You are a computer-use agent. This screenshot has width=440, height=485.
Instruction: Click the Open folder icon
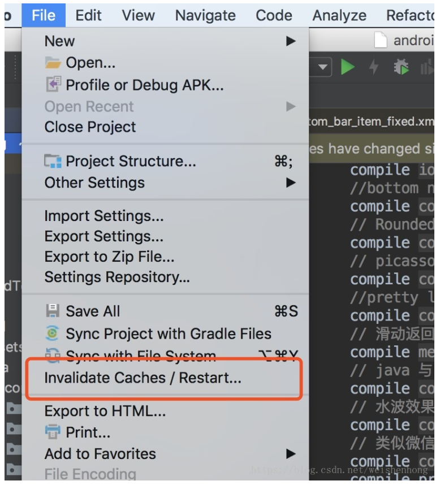click(x=53, y=63)
